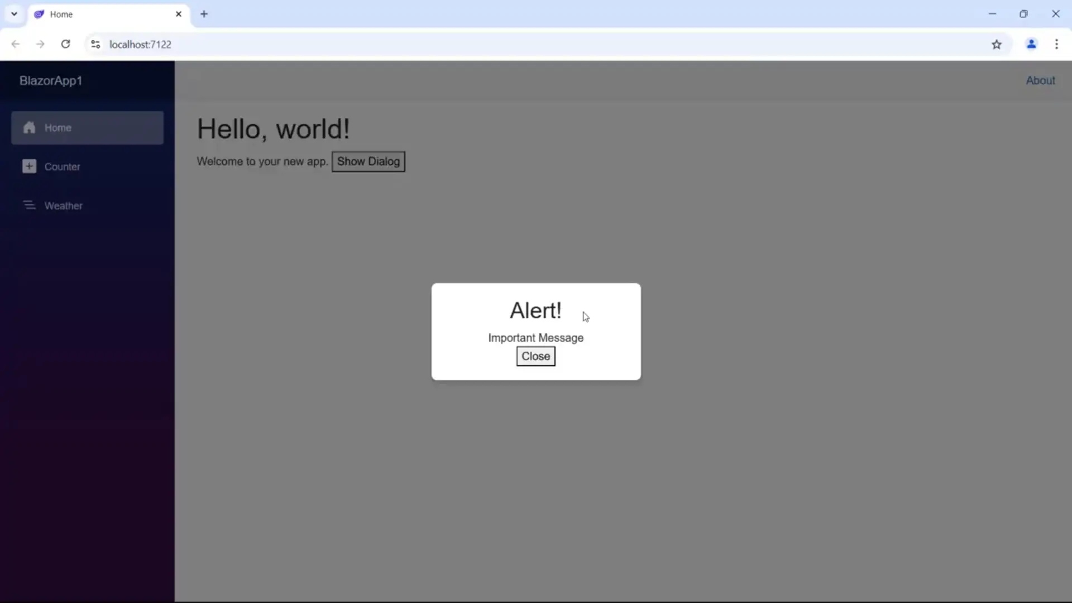Click BlazorApp1 title in sidebar
This screenshot has width=1072, height=603.
pyautogui.click(x=50, y=80)
